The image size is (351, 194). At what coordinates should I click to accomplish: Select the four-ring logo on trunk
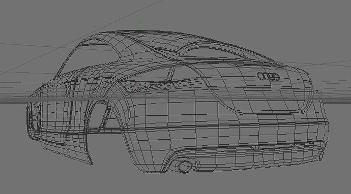(269, 77)
